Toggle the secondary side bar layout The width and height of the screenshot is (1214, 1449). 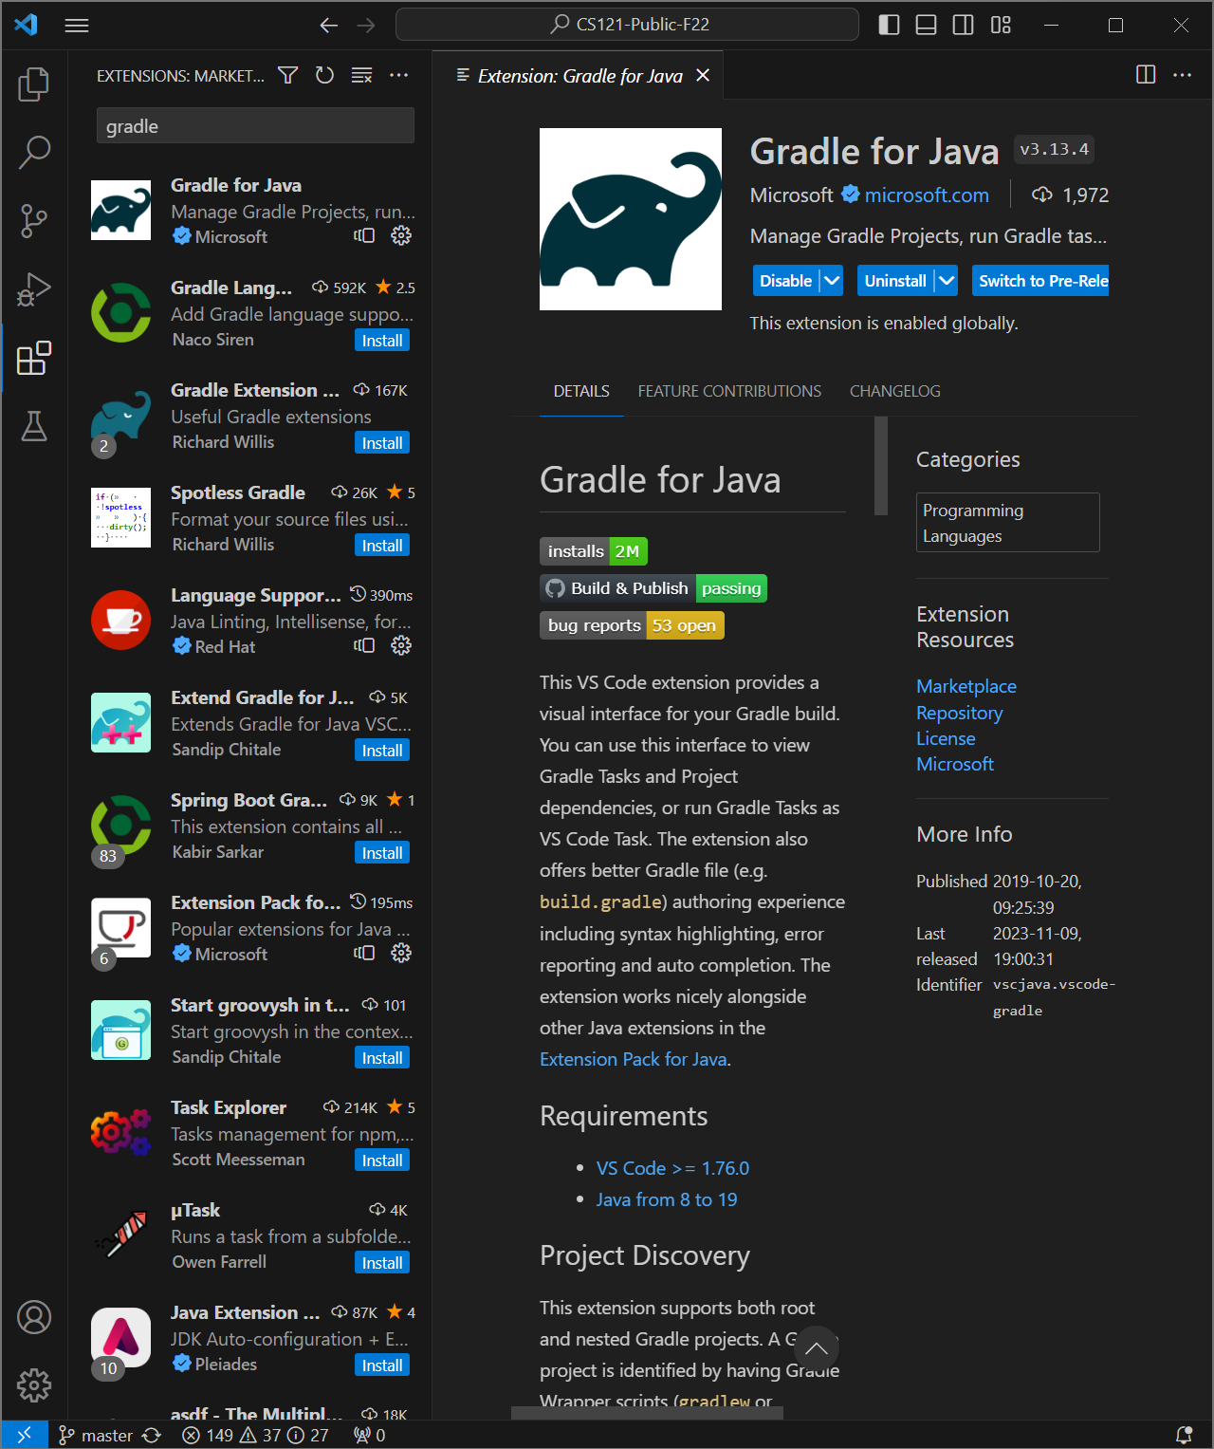coord(963,25)
